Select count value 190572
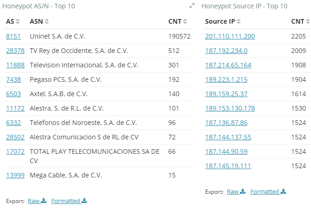The width and height of the screenshot is (311, 210). [x=179, y=36]
